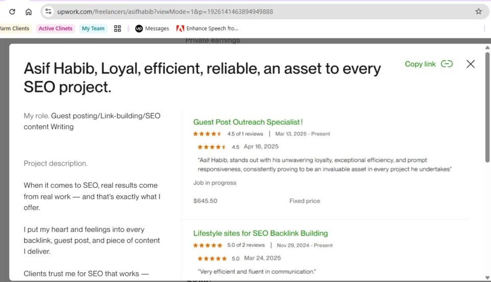The image size is (491, 282).
Task: Click the Fixed price label
Action: (x=305, y=201)
